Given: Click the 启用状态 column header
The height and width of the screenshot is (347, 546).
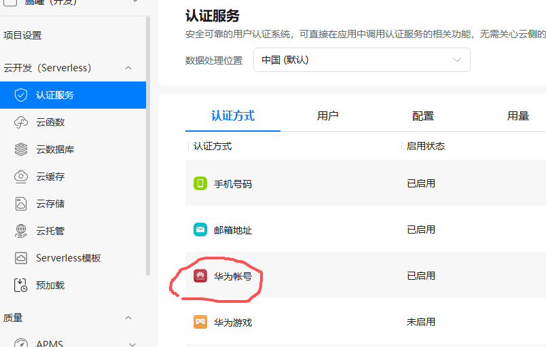Looking at the screenshot, I should click(426, 146).
